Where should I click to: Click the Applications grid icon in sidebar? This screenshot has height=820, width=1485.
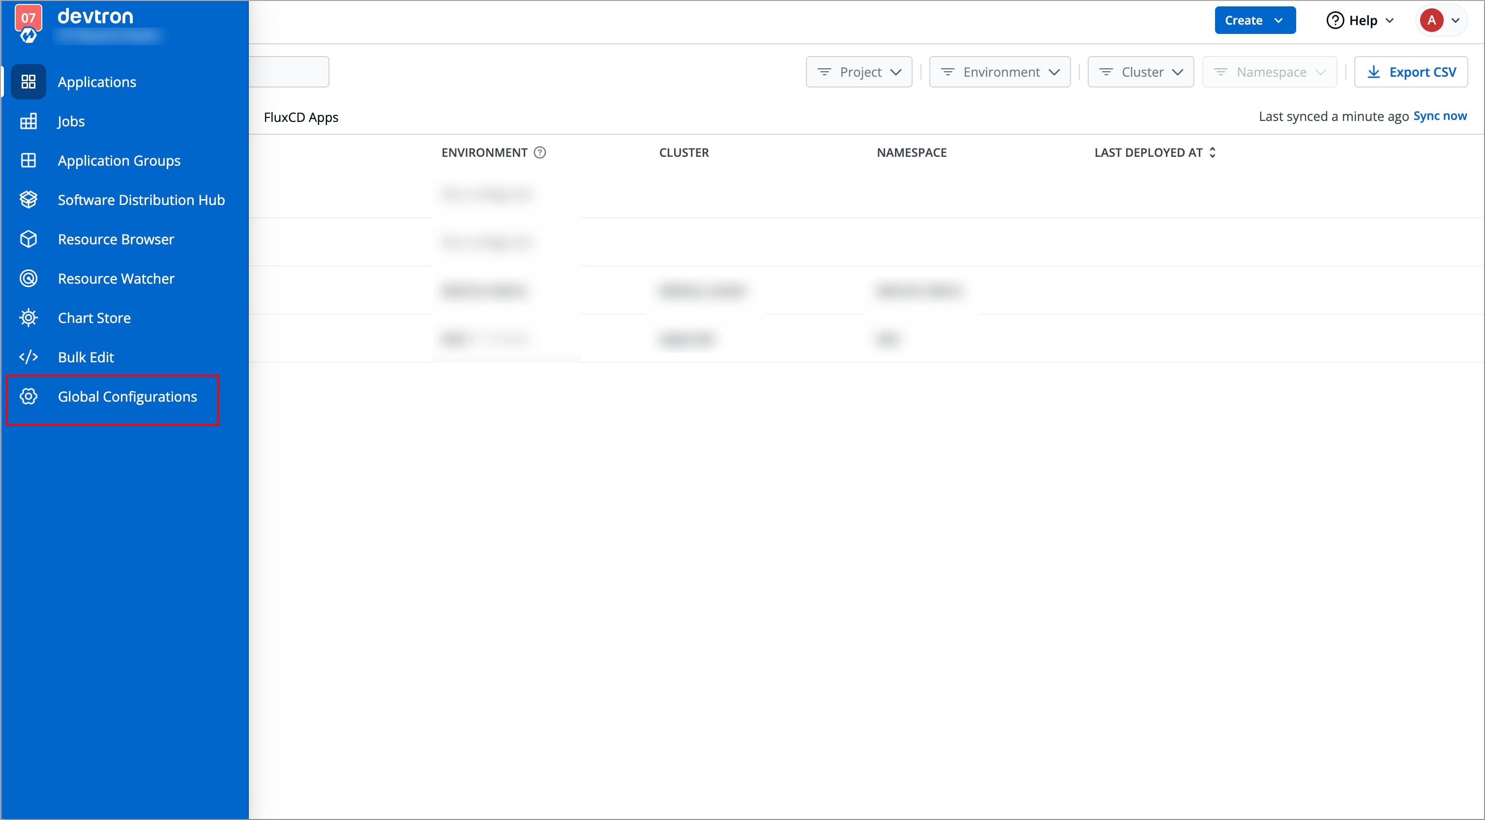coord(28,82)
